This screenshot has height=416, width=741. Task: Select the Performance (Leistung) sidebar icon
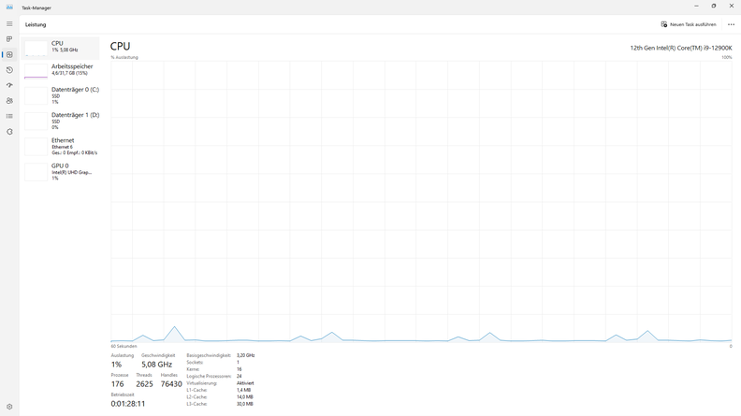(9, 54)
